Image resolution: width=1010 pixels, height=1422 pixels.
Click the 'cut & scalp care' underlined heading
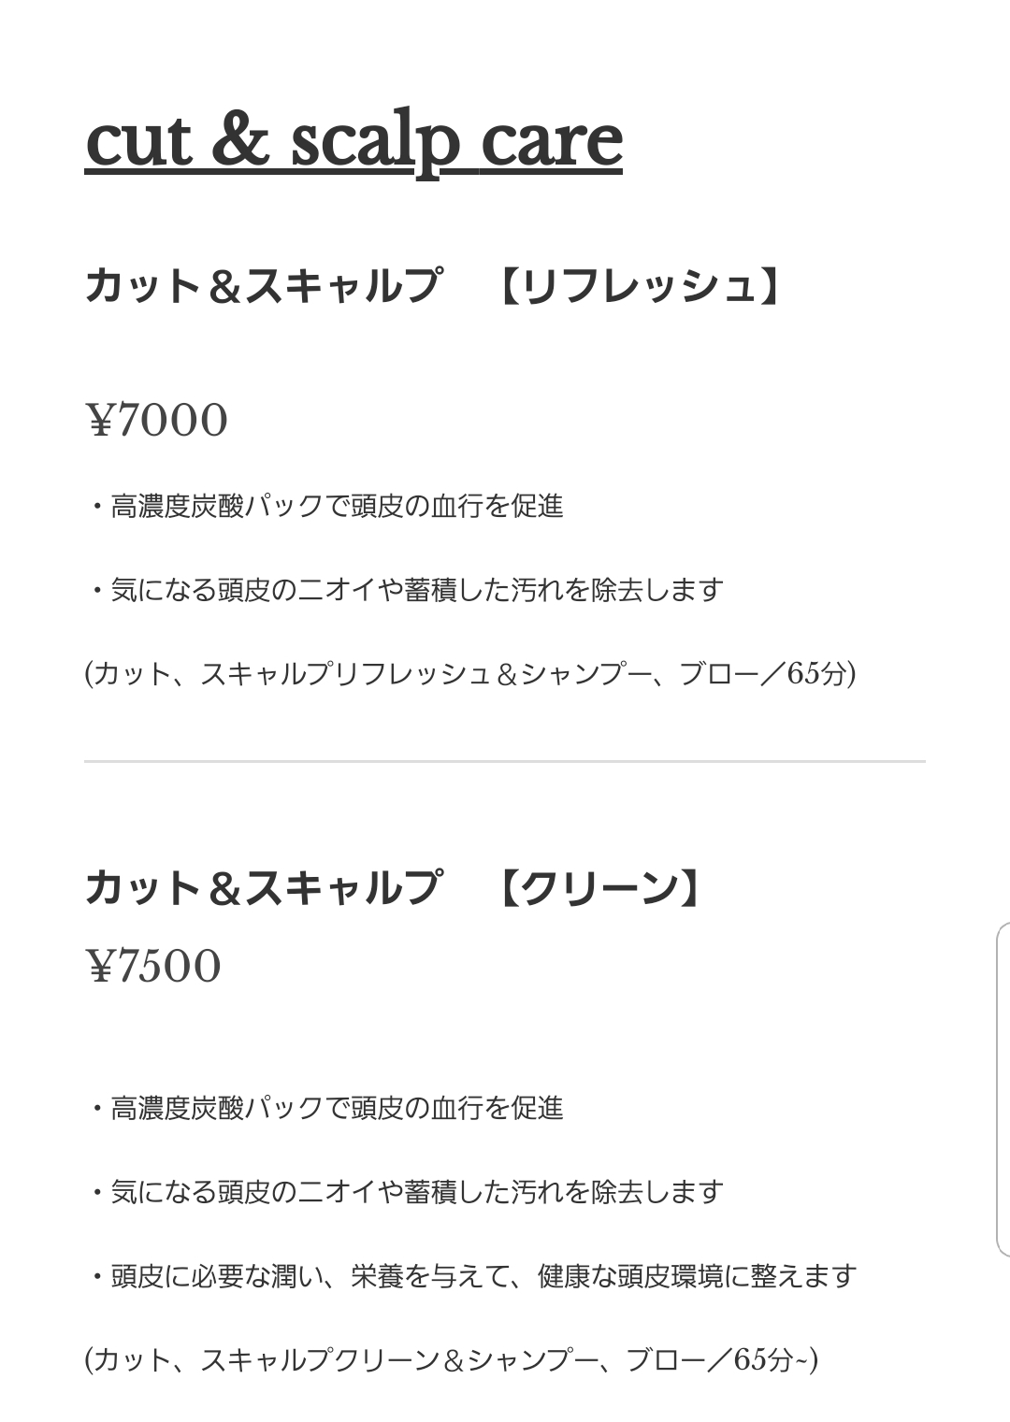tap(353, 142)
